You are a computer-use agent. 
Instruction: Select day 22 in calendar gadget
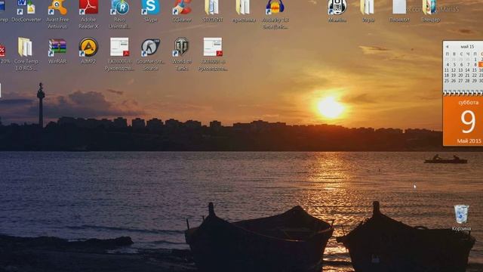[x=475, y=76]
